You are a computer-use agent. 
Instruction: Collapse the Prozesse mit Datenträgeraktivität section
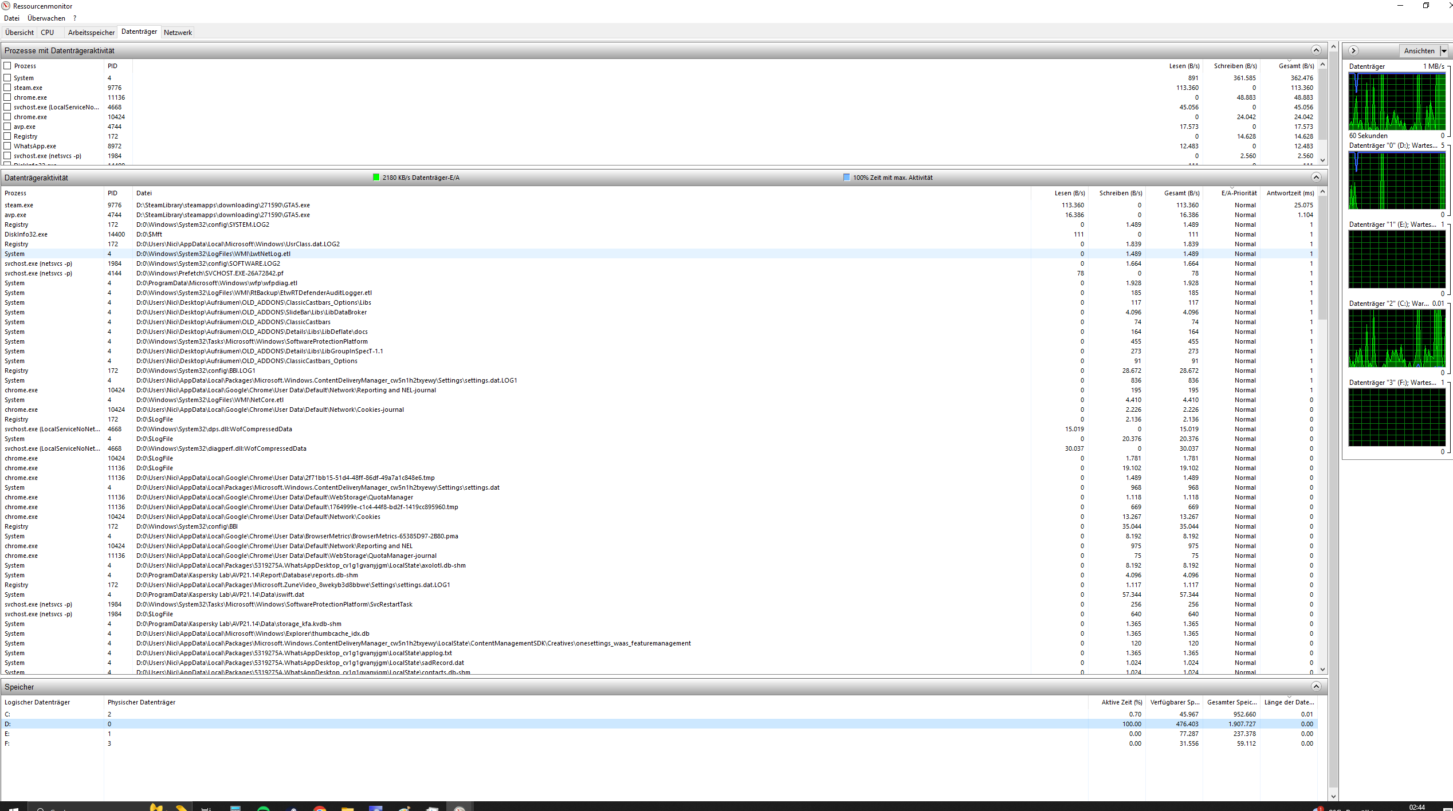[x=1316, y=50]
